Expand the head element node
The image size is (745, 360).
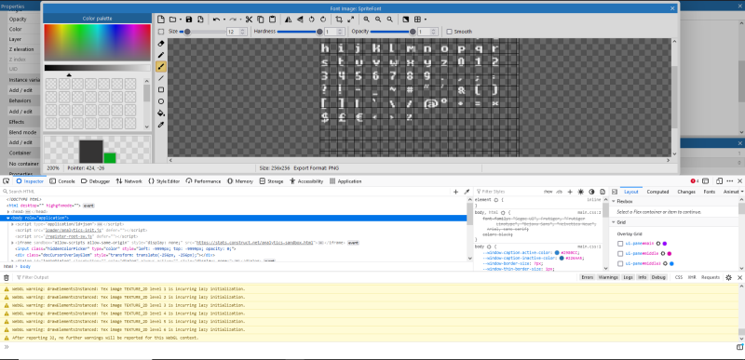pos(8,211)
